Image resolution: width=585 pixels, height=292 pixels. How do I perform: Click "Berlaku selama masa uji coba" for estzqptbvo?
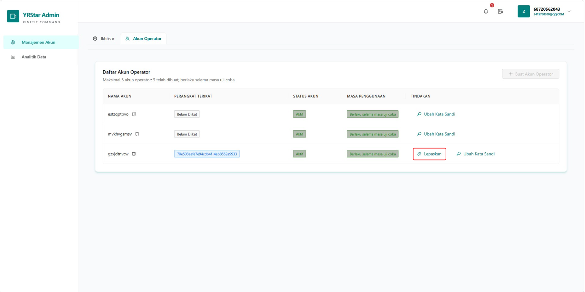pos(373,114)
